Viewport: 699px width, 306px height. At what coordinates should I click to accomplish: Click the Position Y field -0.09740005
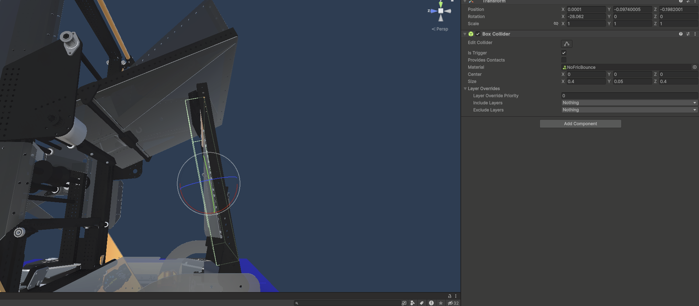(x=632, y=9)
